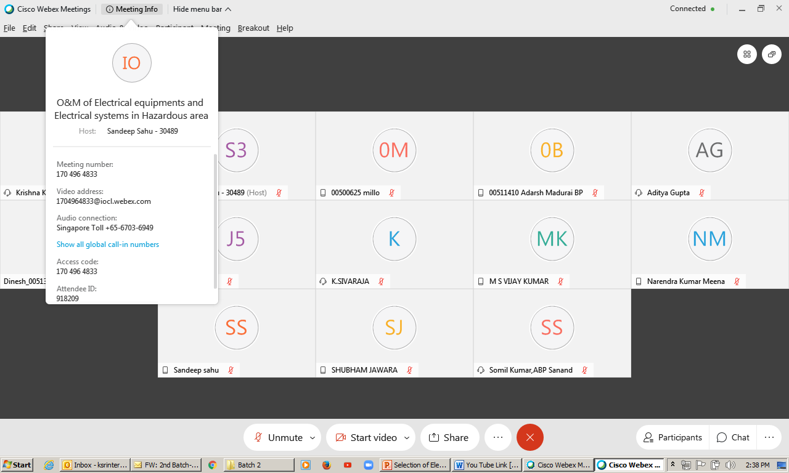The height and width of the screenshot is (473, 789).
Task: Expand video options arrow next to Start video
Action: pos(407,438)
